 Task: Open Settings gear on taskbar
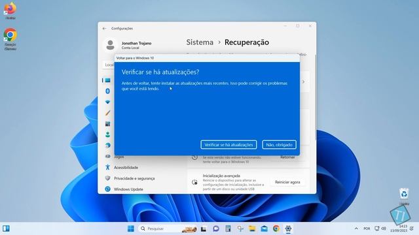pos(288,228)
